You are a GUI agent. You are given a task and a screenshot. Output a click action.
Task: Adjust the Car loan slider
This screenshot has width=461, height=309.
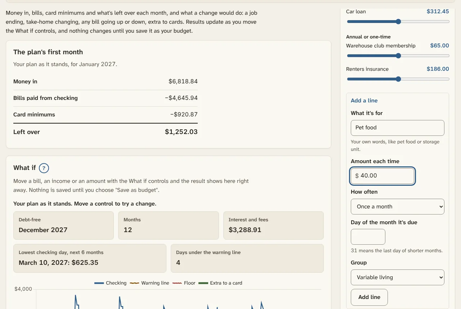(x=398, y=22)
